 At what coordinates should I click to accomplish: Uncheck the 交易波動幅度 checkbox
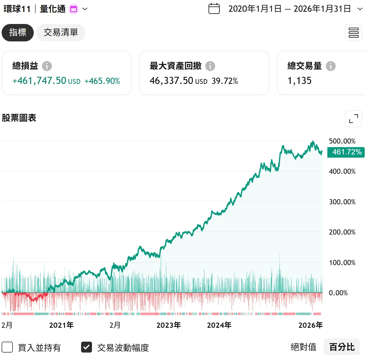point(87,347)
